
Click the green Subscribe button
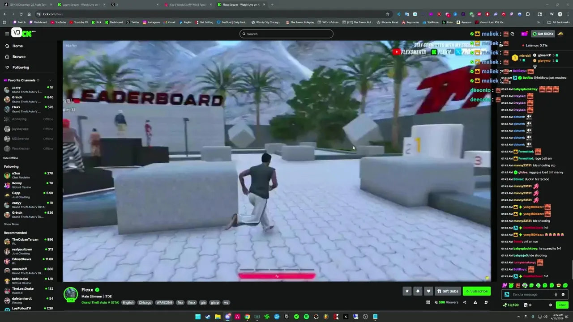[x=476, y=291]
